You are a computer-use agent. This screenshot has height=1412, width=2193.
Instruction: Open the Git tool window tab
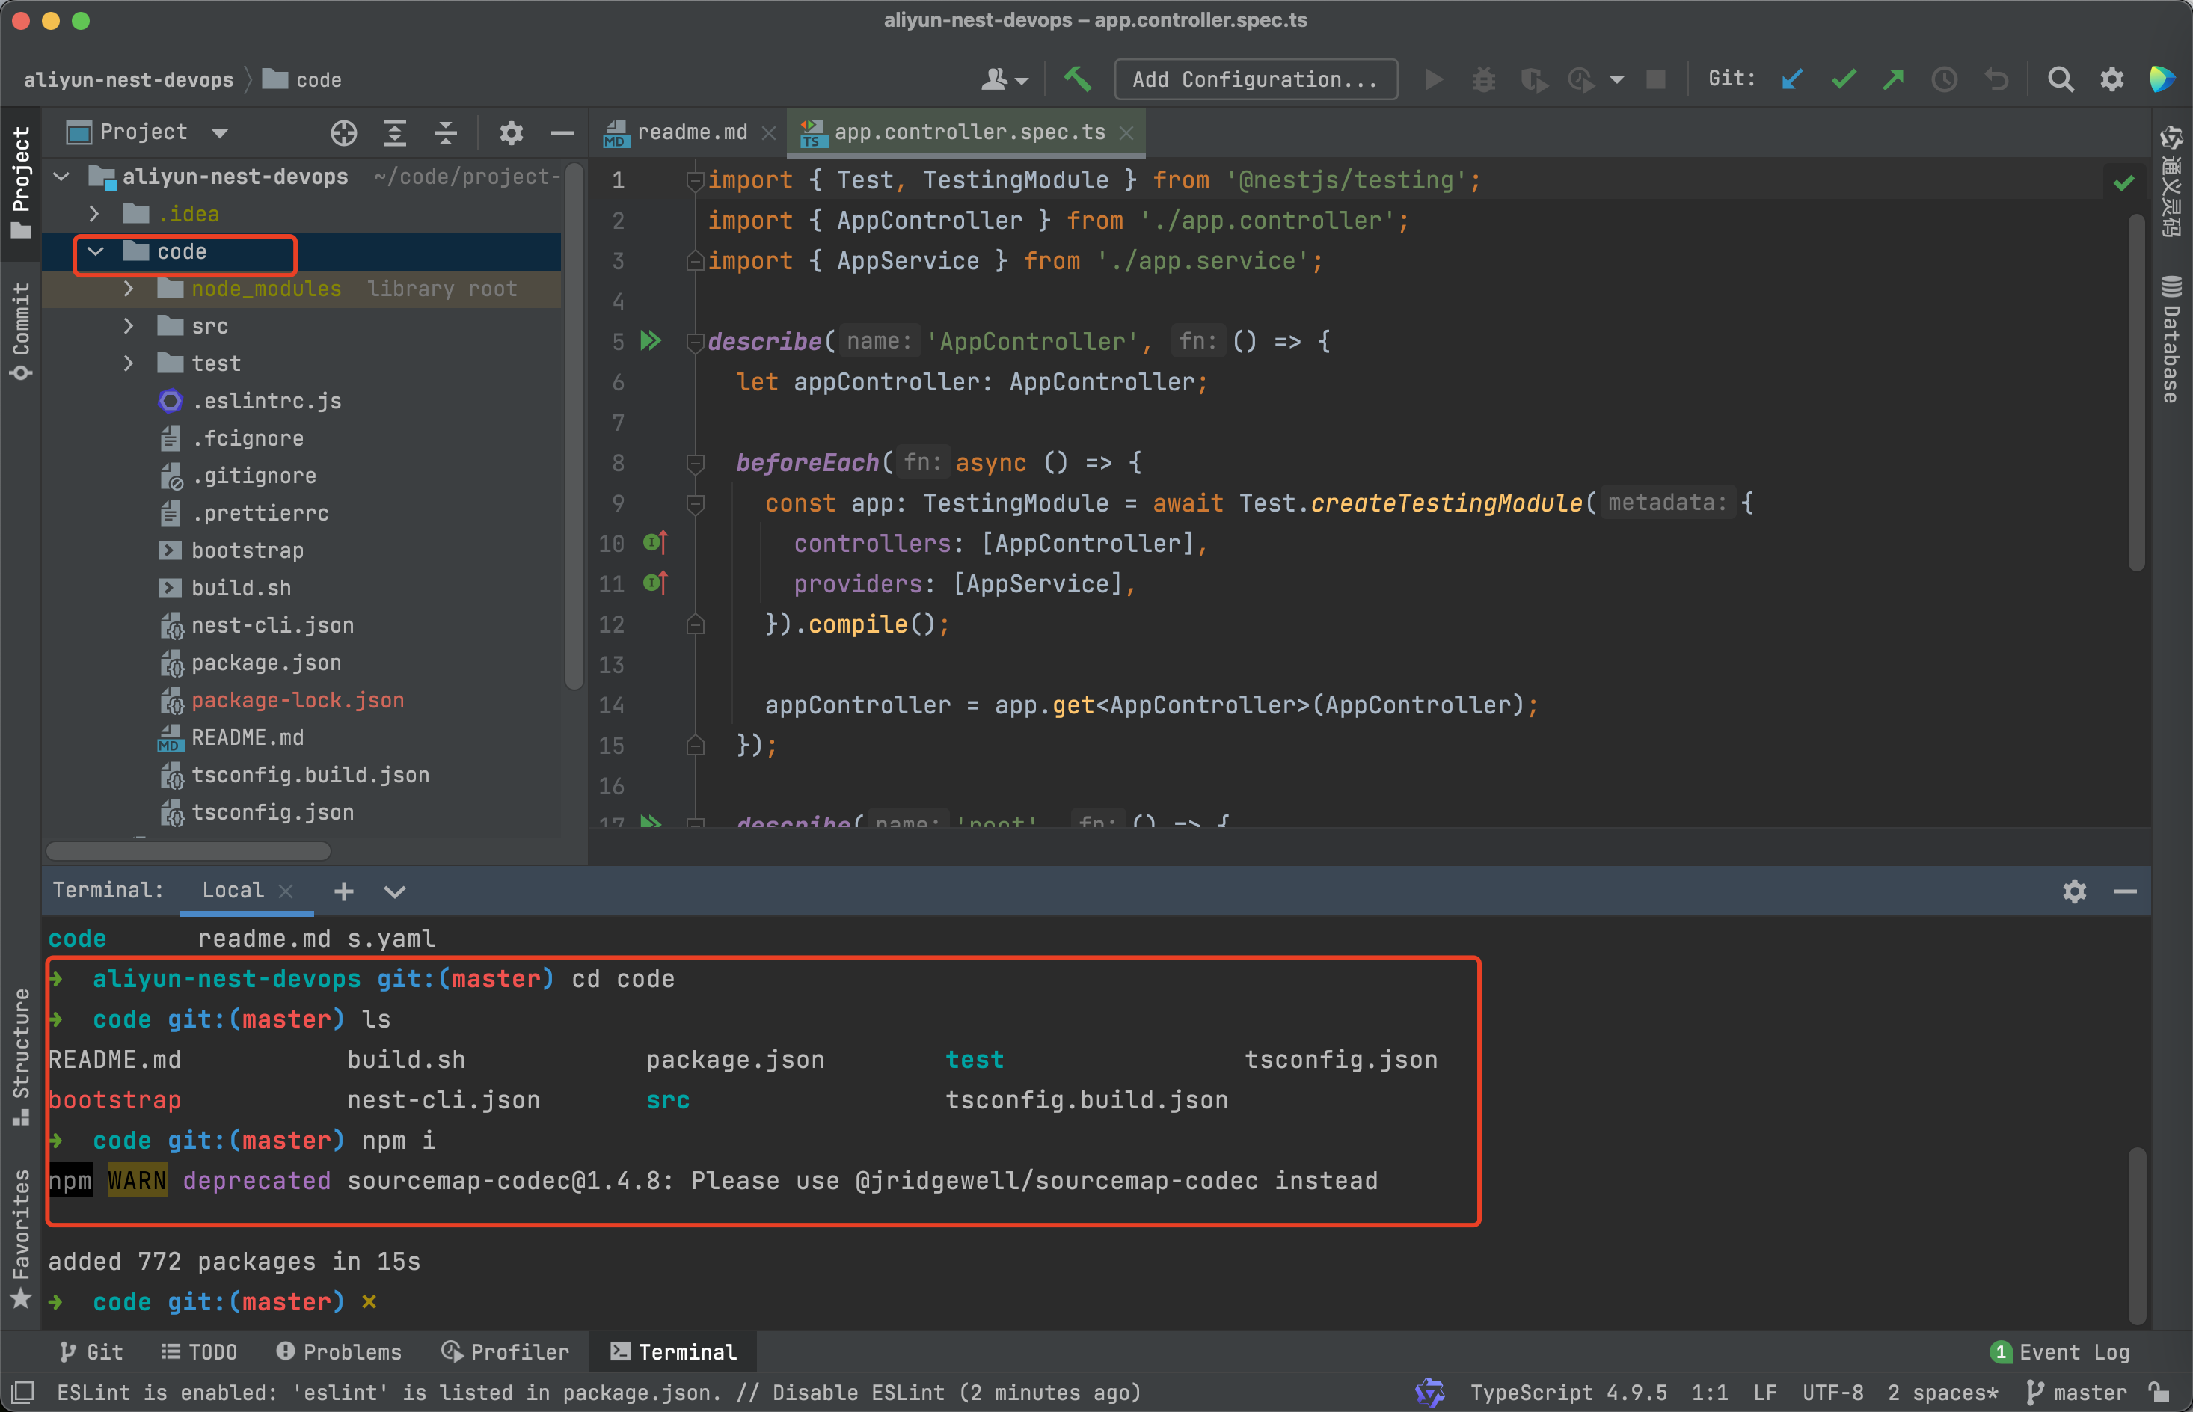coord(91,1352)
